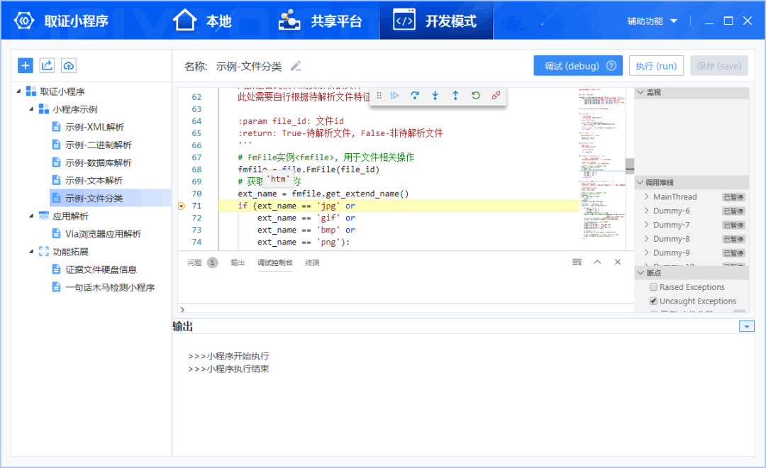The image size is (766, 468).
Task: Collapse the 调用堆栈 call stack section
Action: tap(640, 183)
